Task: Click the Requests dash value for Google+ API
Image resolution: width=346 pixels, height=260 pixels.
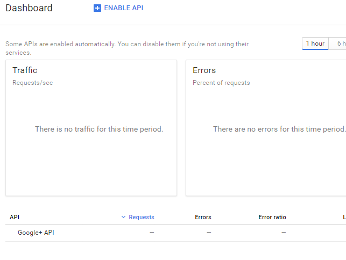Action: pos(152,233)
